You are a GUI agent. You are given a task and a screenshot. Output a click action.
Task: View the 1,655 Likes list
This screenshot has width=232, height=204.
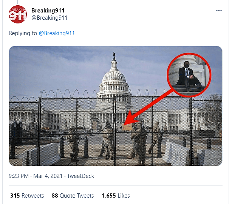pos(115,196)
